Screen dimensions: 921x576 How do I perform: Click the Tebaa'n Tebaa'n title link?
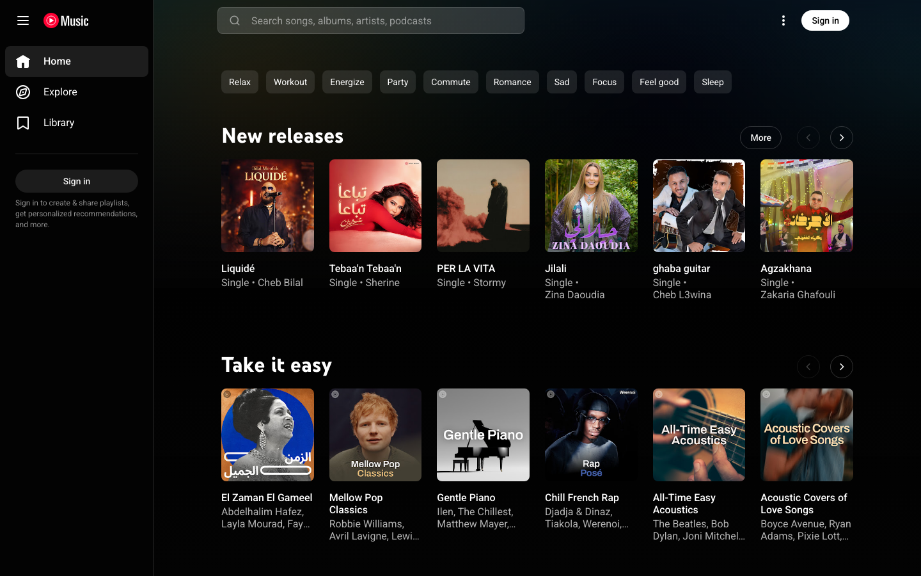[x=365, y=269]
